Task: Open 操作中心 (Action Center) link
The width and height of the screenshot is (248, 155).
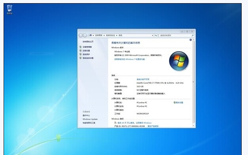Action: click(86, 116)
